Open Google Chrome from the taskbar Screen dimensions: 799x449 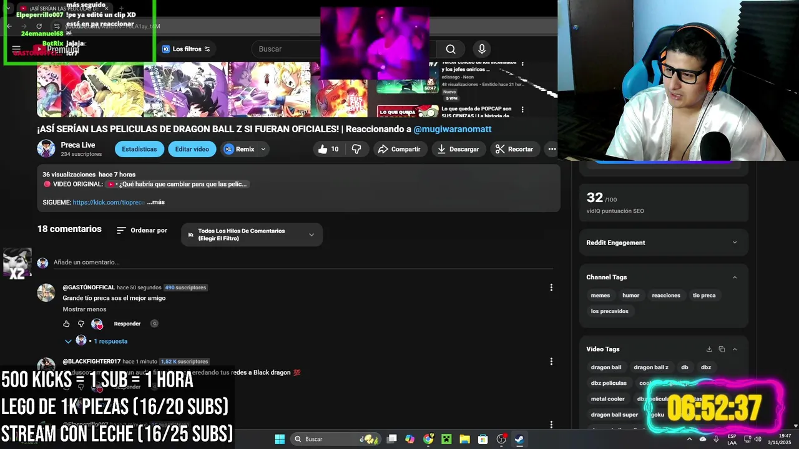(428, 439)
